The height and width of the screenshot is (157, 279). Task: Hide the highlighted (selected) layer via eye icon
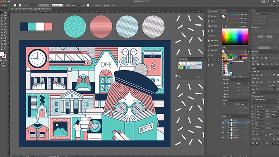coord(223,122)
